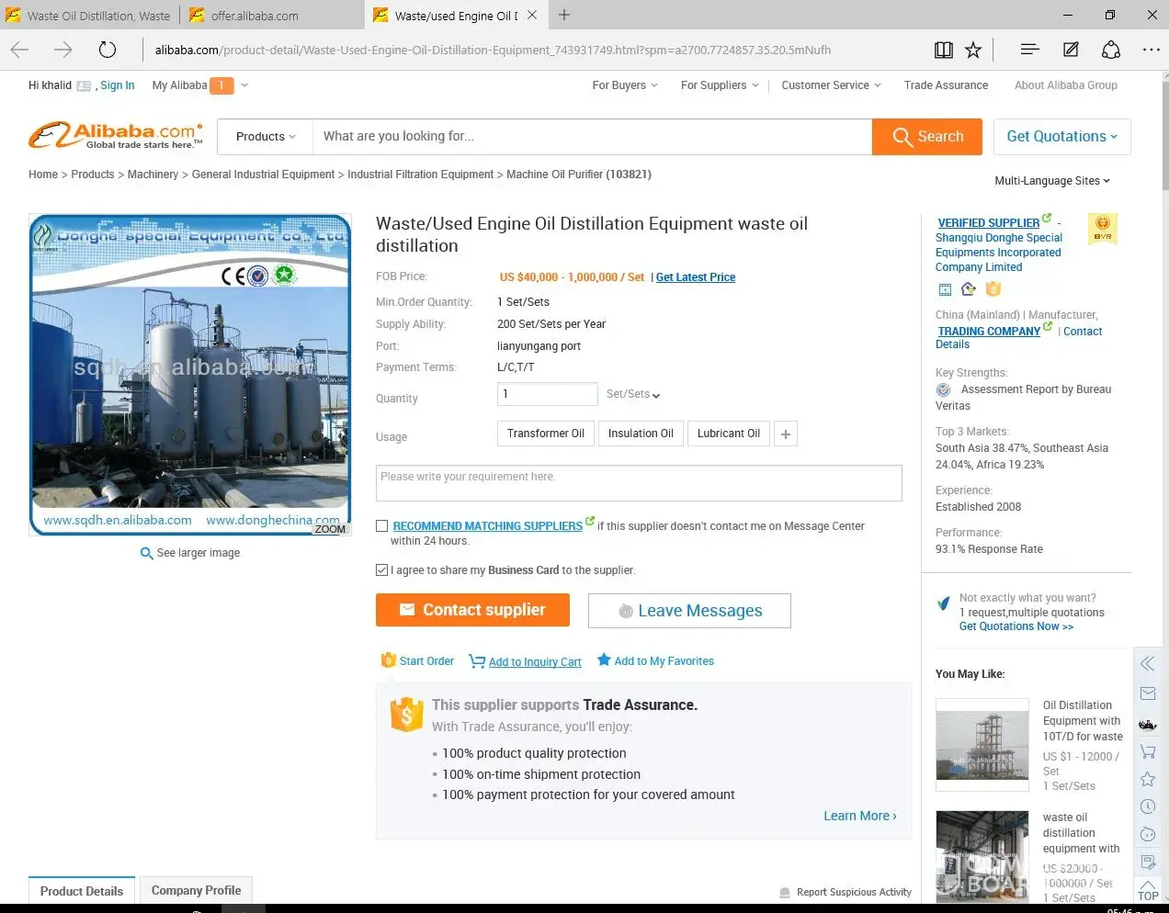Image resolution: width=1169 pixels, height=913 pixels.
Task: Expand Customer Service menu
Action: pyautogui.click(x=831, y=85)
